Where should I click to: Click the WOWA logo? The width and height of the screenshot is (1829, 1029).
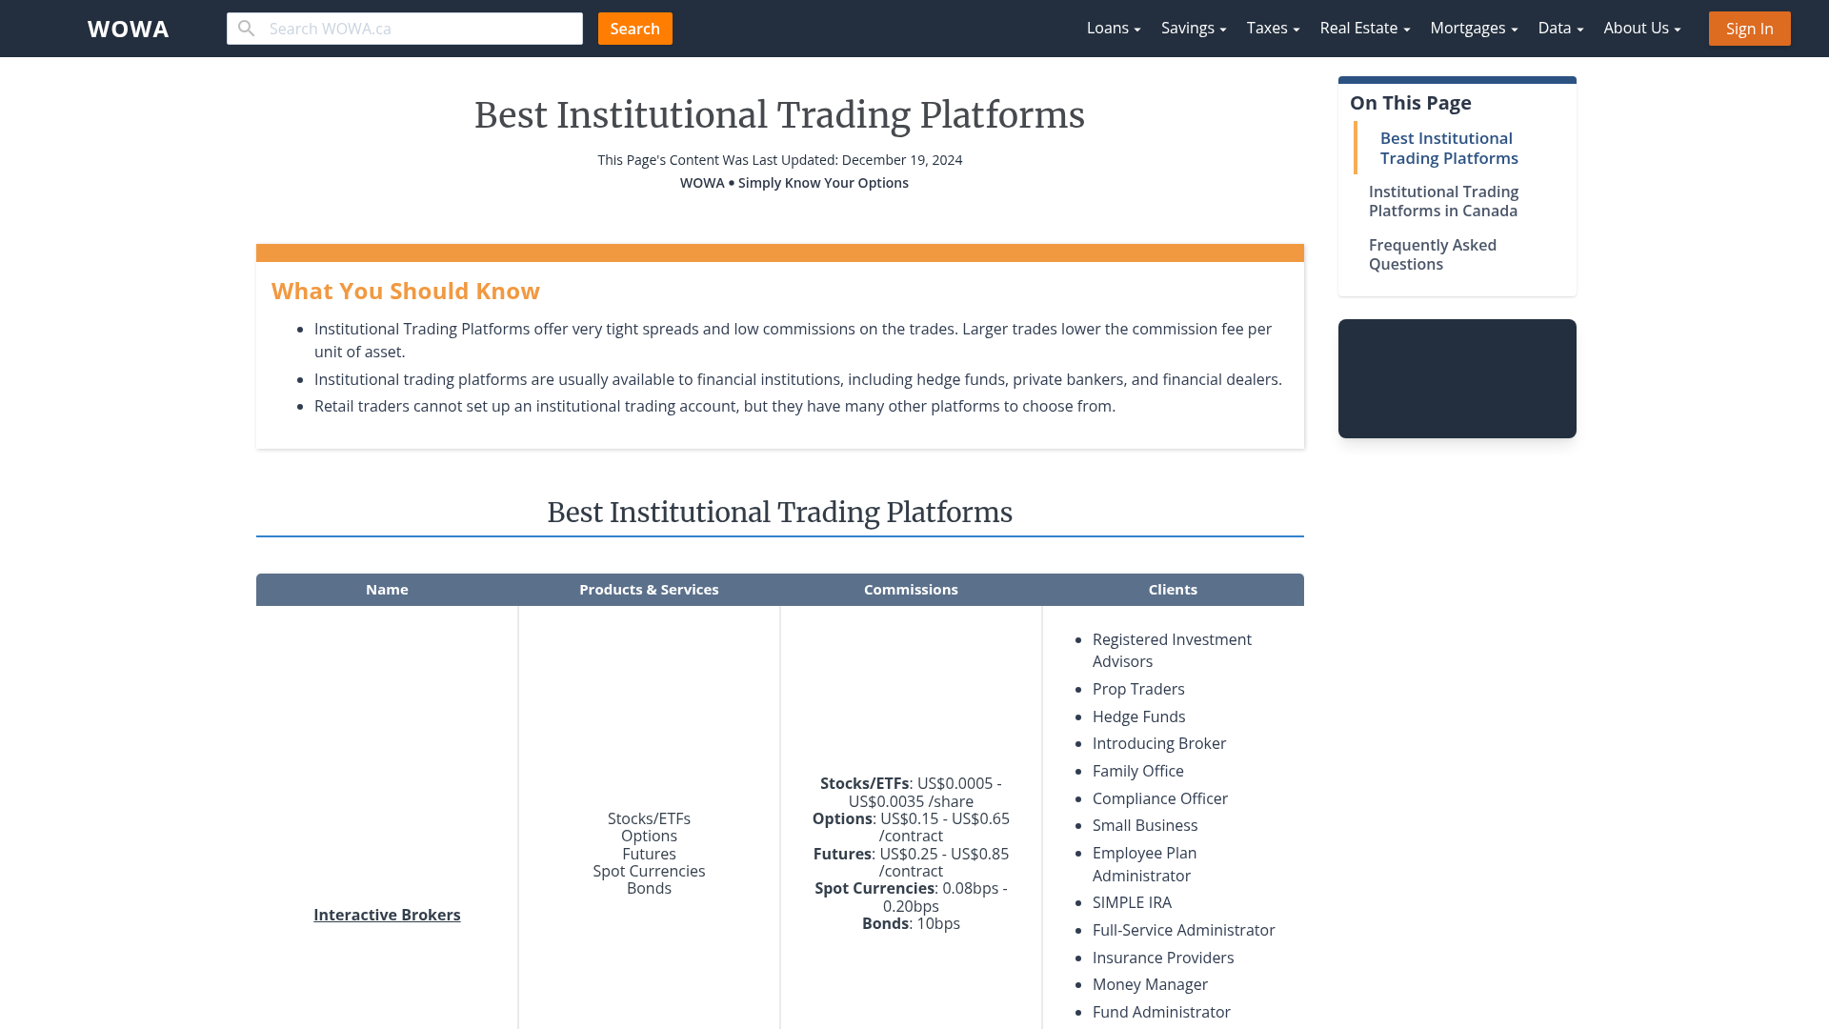(x=127, y=29)
